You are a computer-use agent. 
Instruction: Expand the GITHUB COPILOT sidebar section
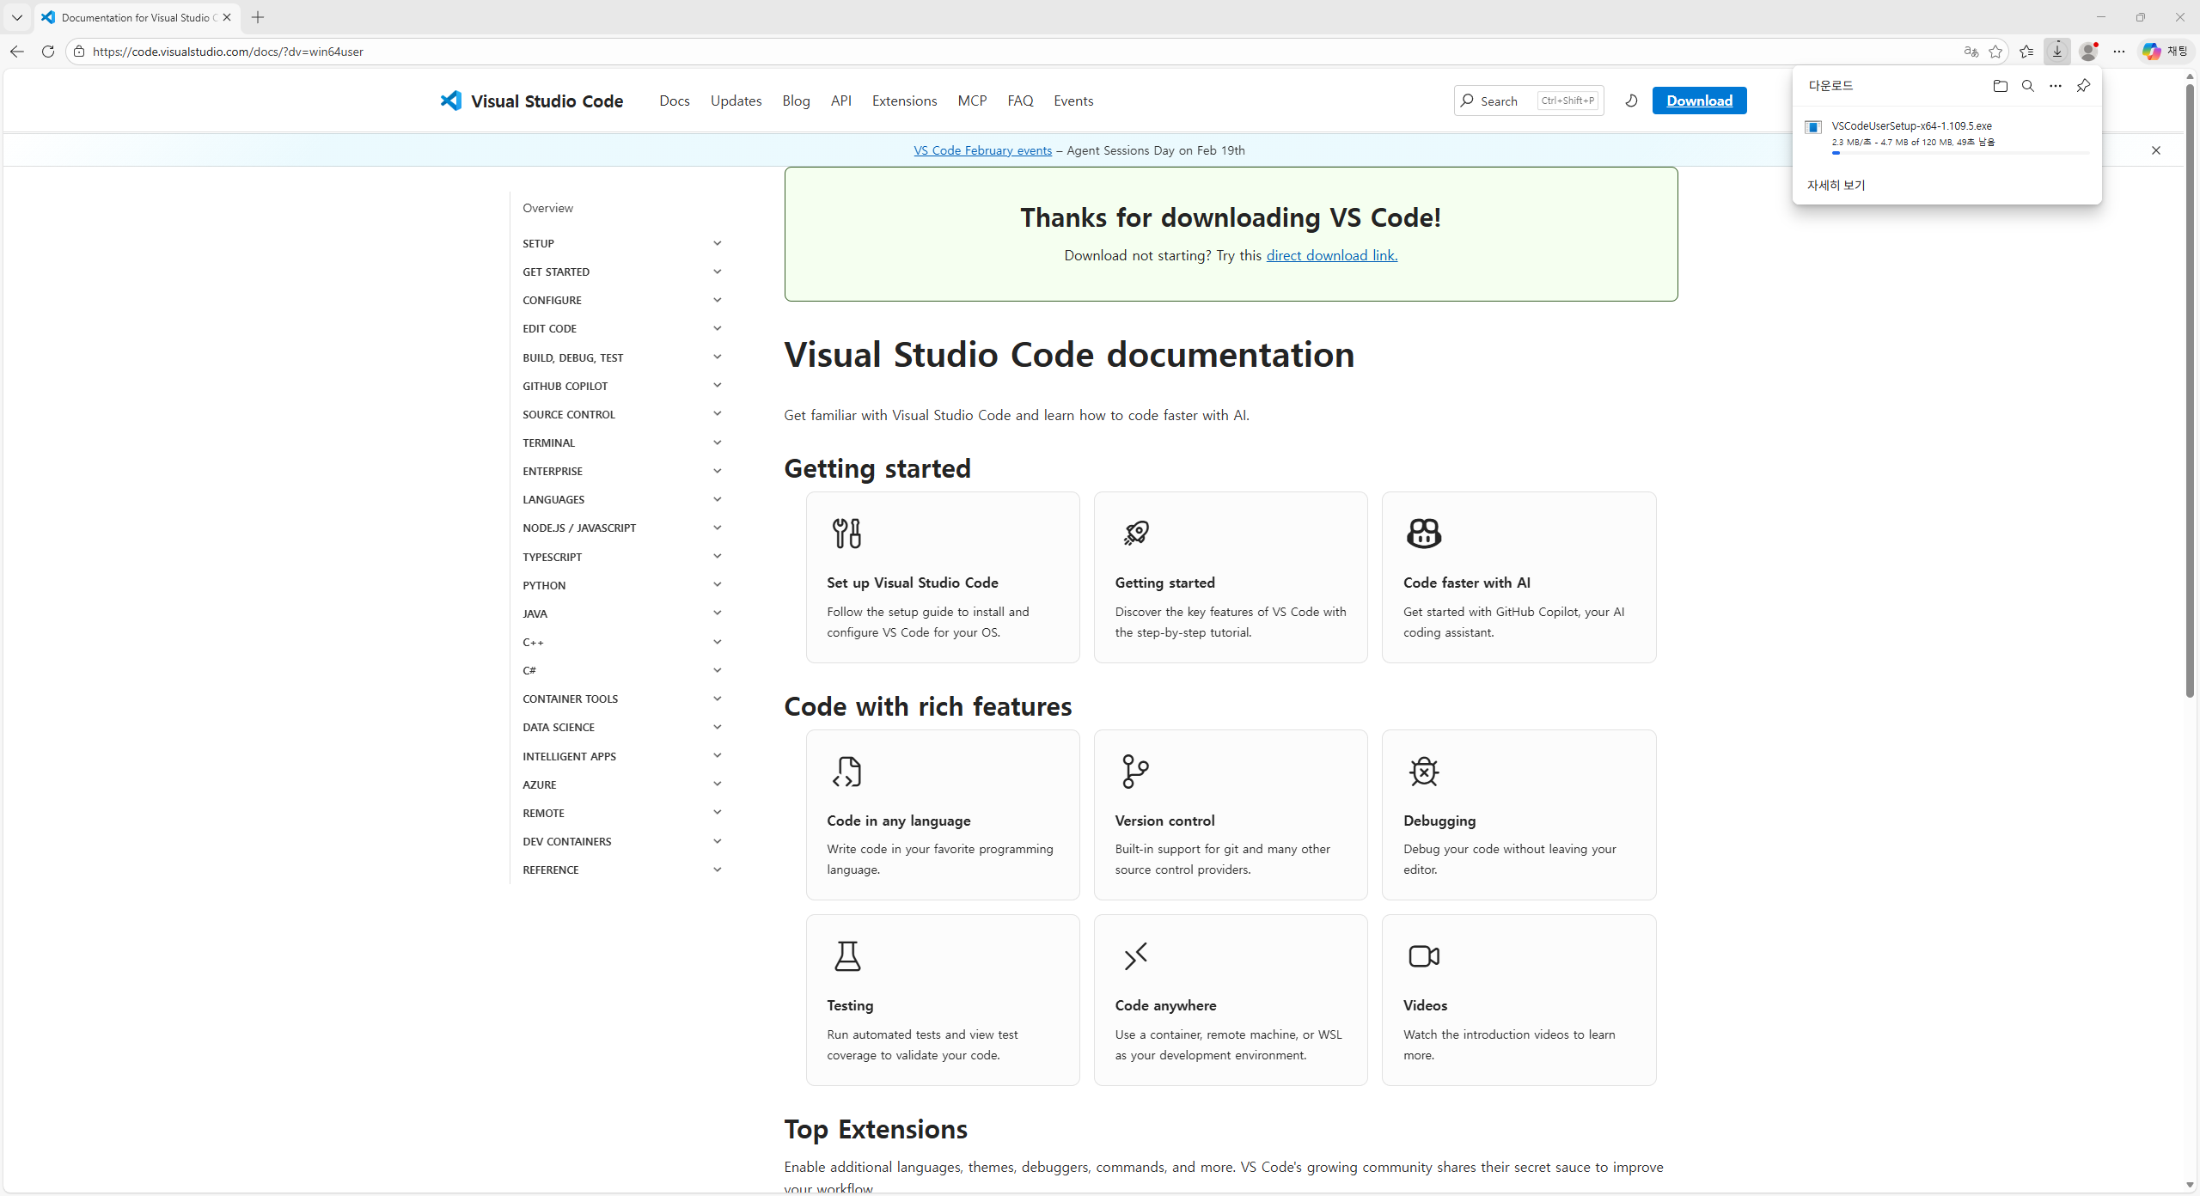[717, 386]
